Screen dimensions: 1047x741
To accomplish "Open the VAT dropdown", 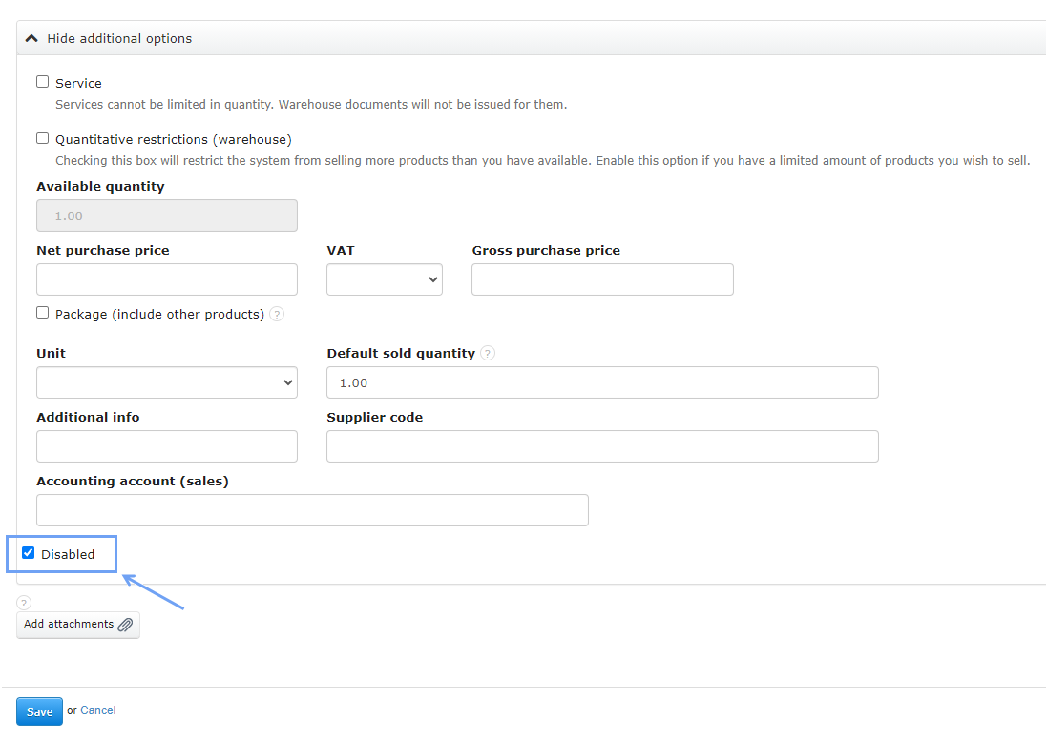I will [384, 278].
